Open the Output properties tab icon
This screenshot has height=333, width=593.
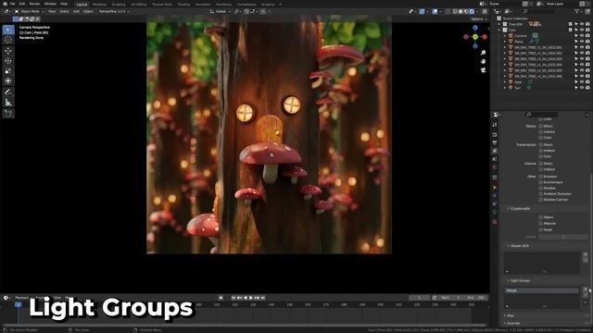click(x=495, y=142)
